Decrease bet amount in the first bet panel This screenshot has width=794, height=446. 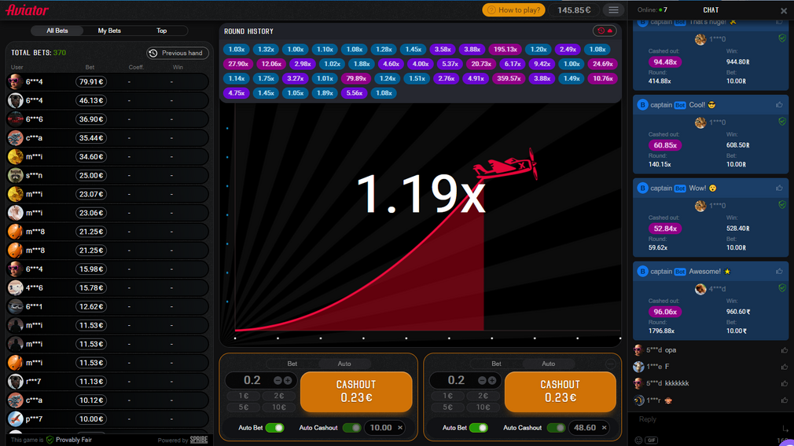(278, 380)
